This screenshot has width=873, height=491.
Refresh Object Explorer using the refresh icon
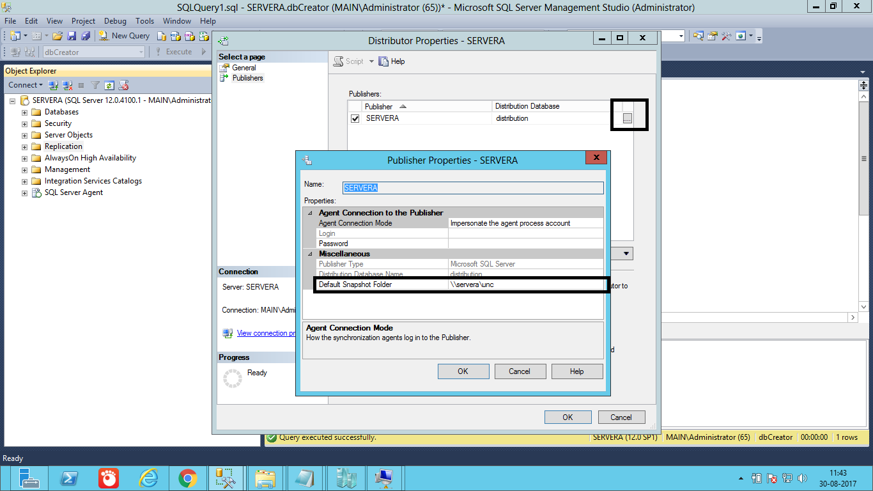[x=108, y=84]
